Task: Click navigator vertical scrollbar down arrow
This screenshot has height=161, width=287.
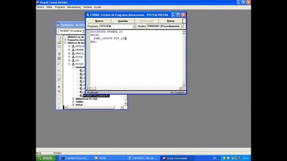Action: 126,104
